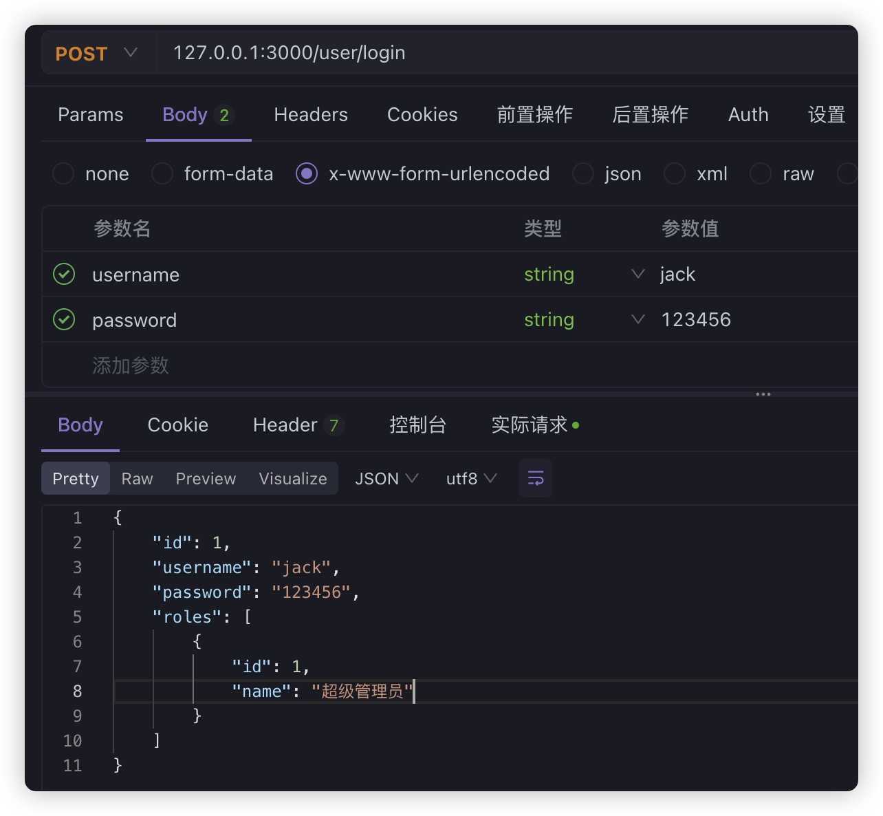Screen dimensions: 883x816
Task: Choose the none body type radio
Action: [63, 174]
